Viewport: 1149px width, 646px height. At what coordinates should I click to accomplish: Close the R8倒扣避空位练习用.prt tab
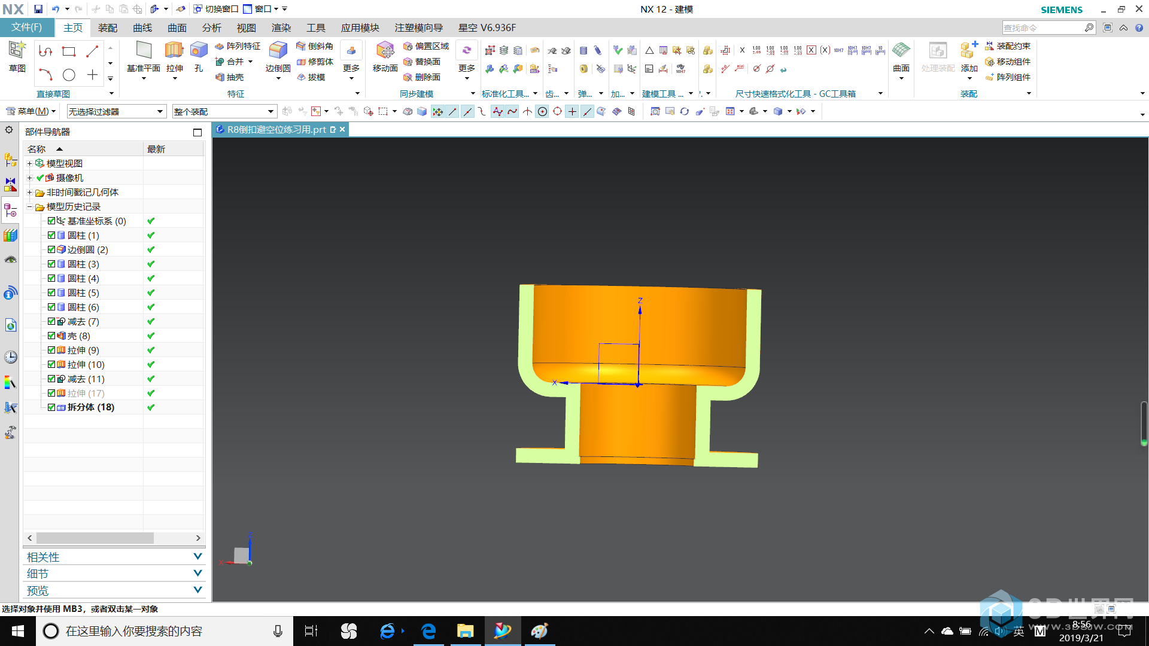[342, 129]
